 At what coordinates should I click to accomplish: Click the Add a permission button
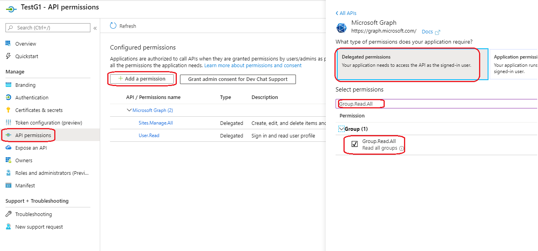click(x=142, y=79)
